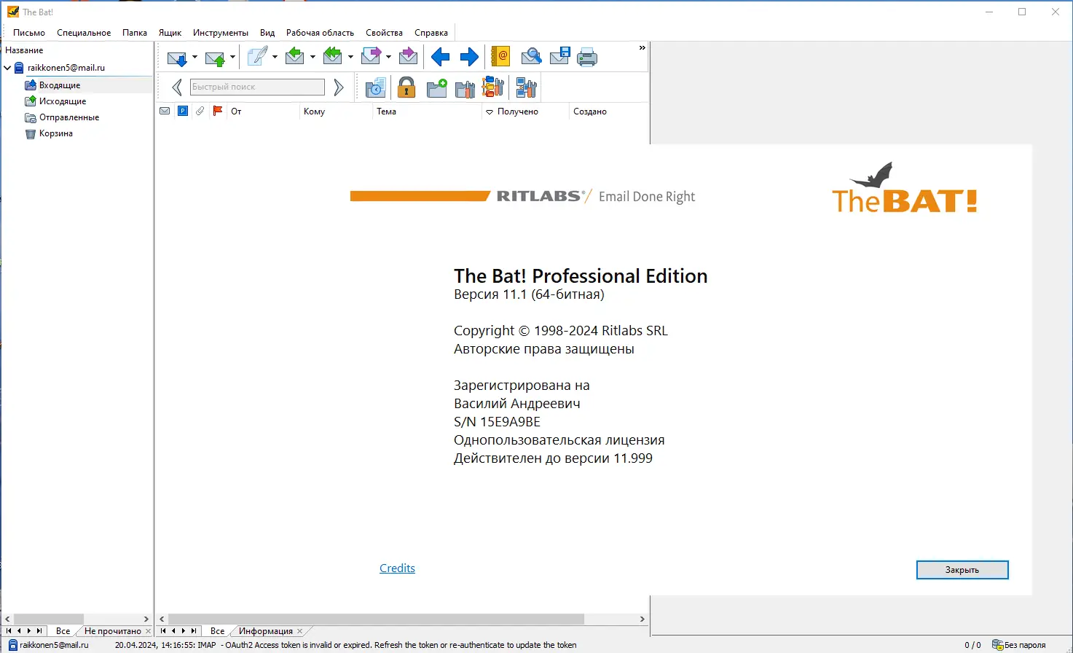Select the 'Все' tab under folder tree
Viewport: 1073px width, 653px height.
[x=63, y=631]
